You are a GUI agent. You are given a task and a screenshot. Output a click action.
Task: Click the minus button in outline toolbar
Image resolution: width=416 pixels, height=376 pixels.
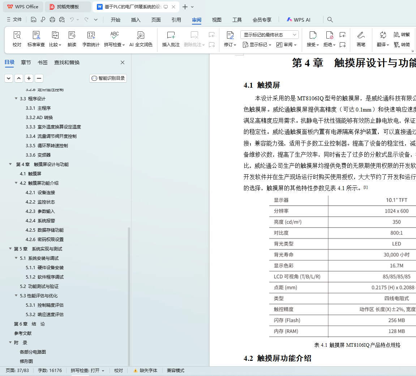[x=39, y=78]
